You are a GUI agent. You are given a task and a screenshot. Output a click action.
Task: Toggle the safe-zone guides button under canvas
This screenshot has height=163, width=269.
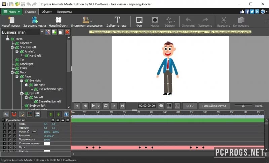point(177,106)
